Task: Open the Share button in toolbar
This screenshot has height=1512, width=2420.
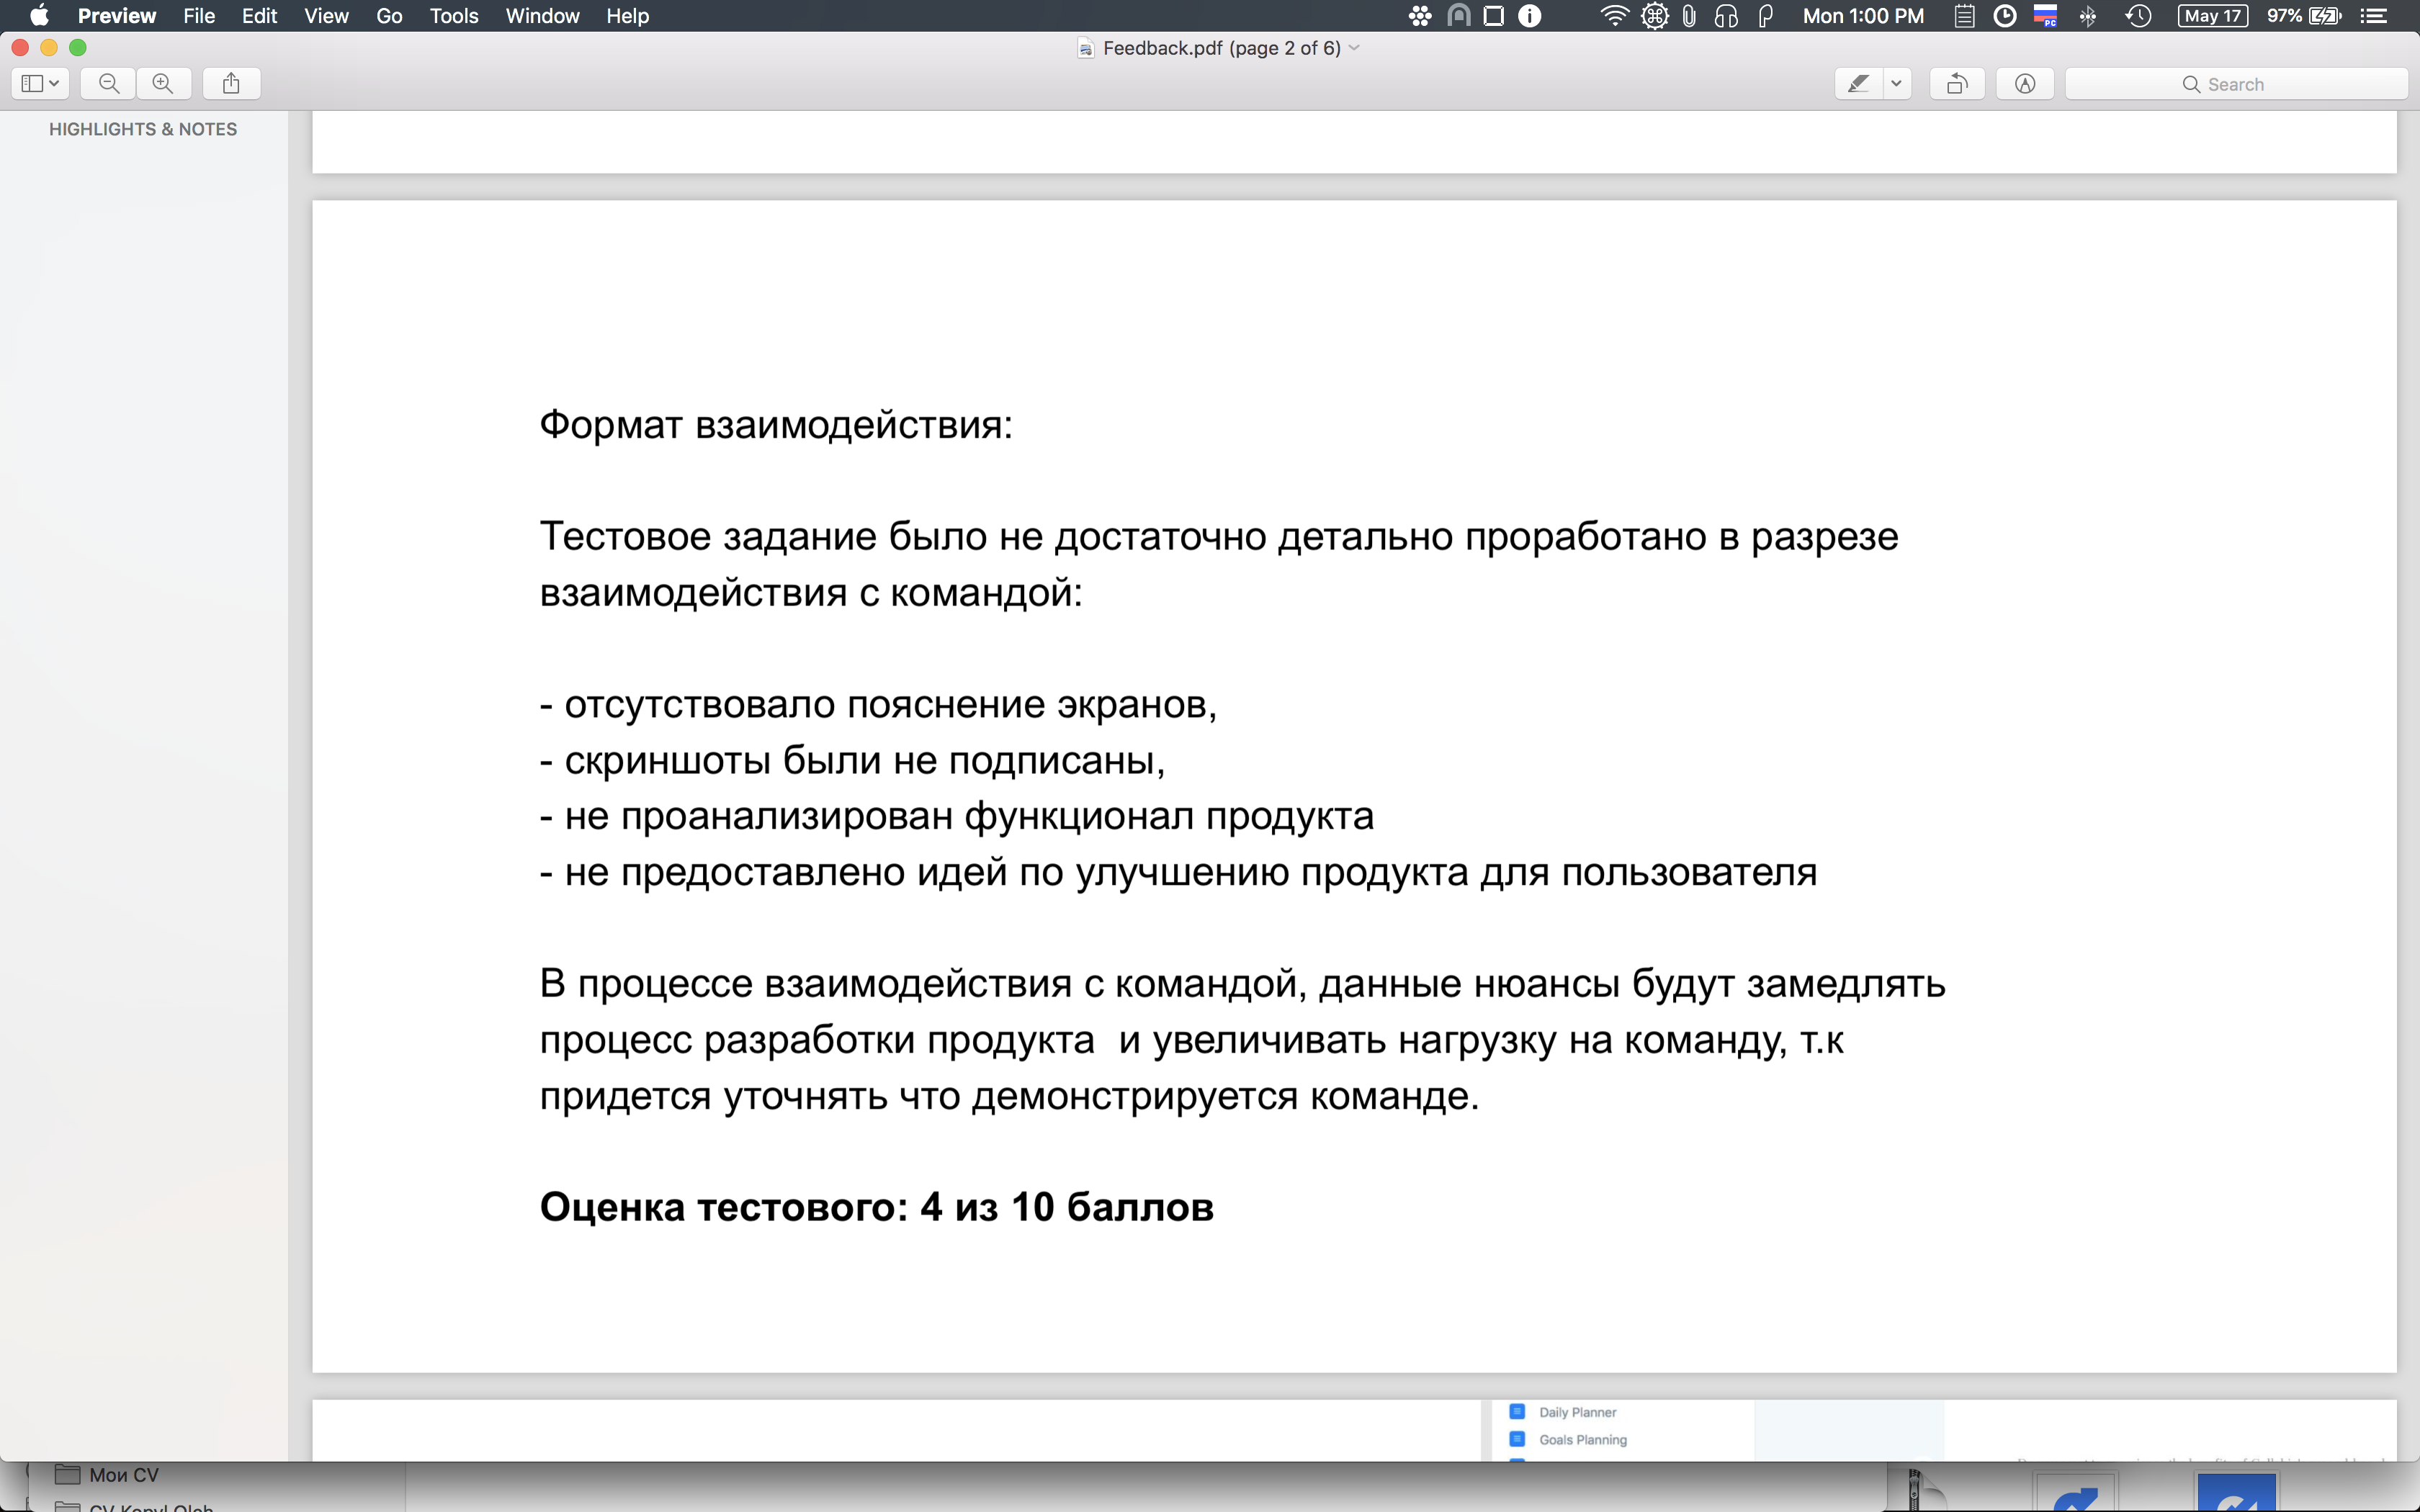Action: coord(231,84)
